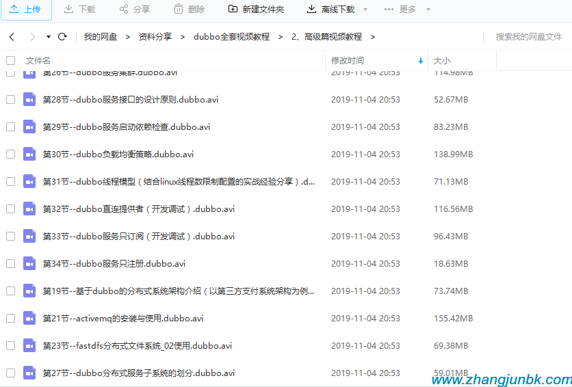Screen dimensions: 572x387
Task: Go back with the left arrow
Action: (12, 37)
